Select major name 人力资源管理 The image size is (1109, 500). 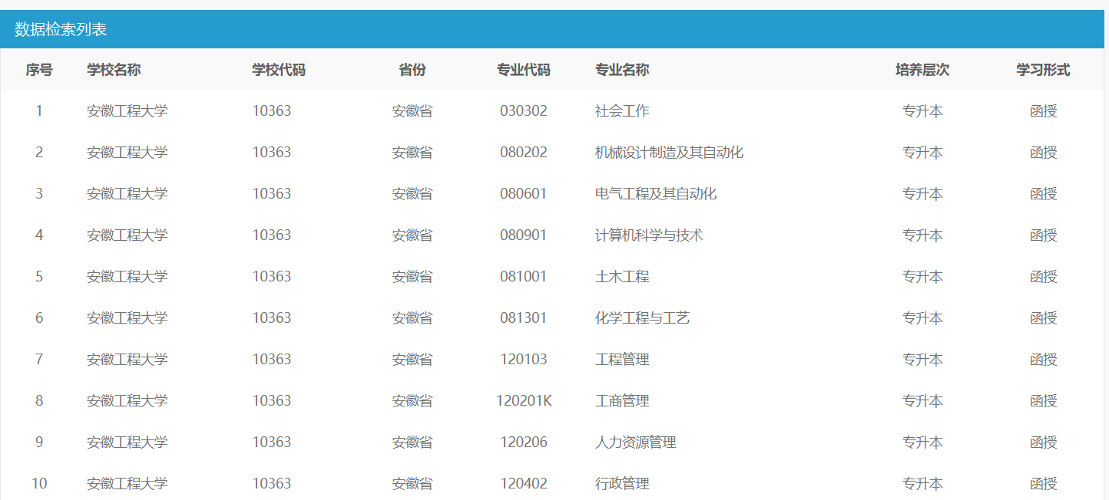pyautogui.click(x=636, y=442)
